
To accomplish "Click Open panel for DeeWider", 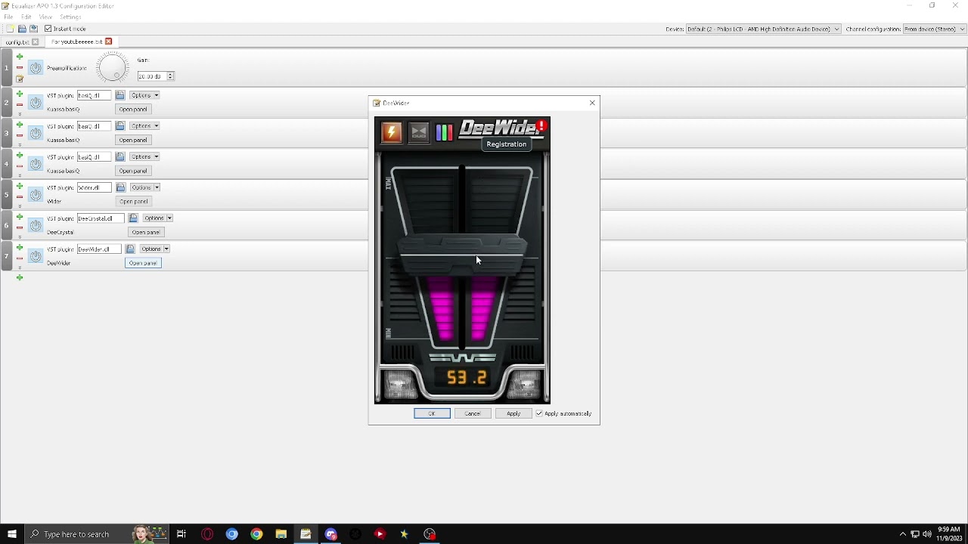I will (143, 263).
